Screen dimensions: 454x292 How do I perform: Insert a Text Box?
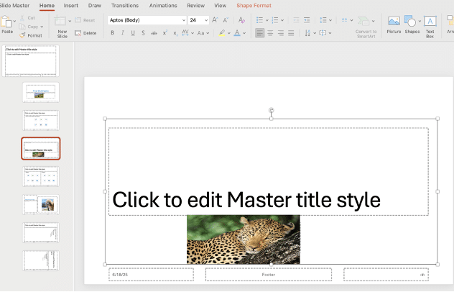pos(430,22)
